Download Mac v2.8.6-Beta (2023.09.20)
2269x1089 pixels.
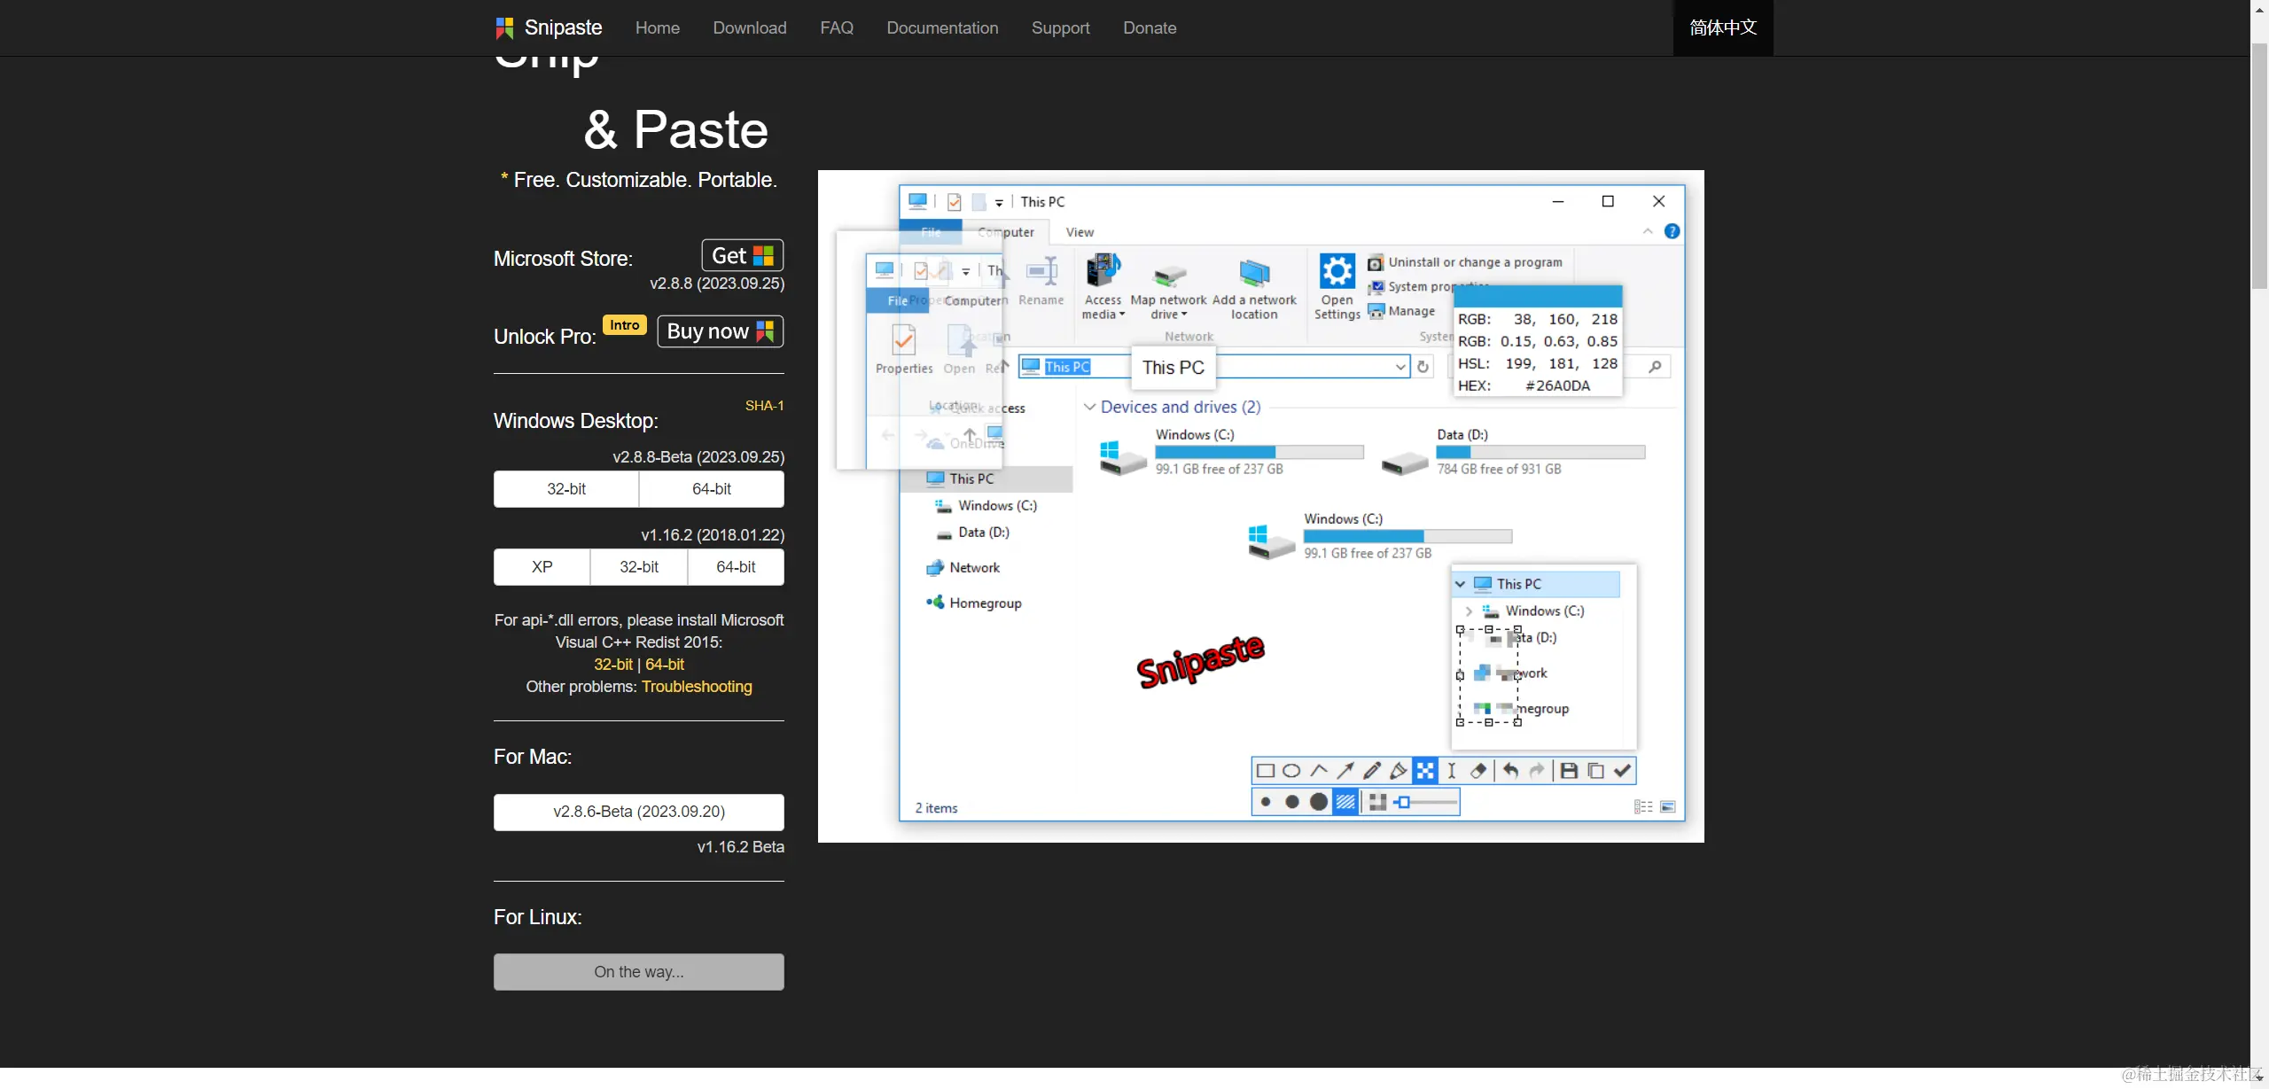pos(639,812)
